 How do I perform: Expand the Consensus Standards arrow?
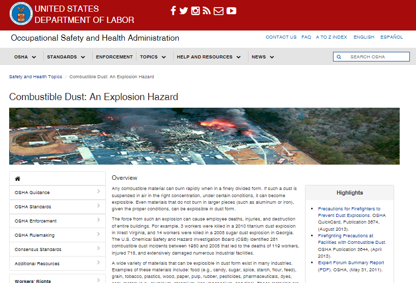click(x=98, y=248)
